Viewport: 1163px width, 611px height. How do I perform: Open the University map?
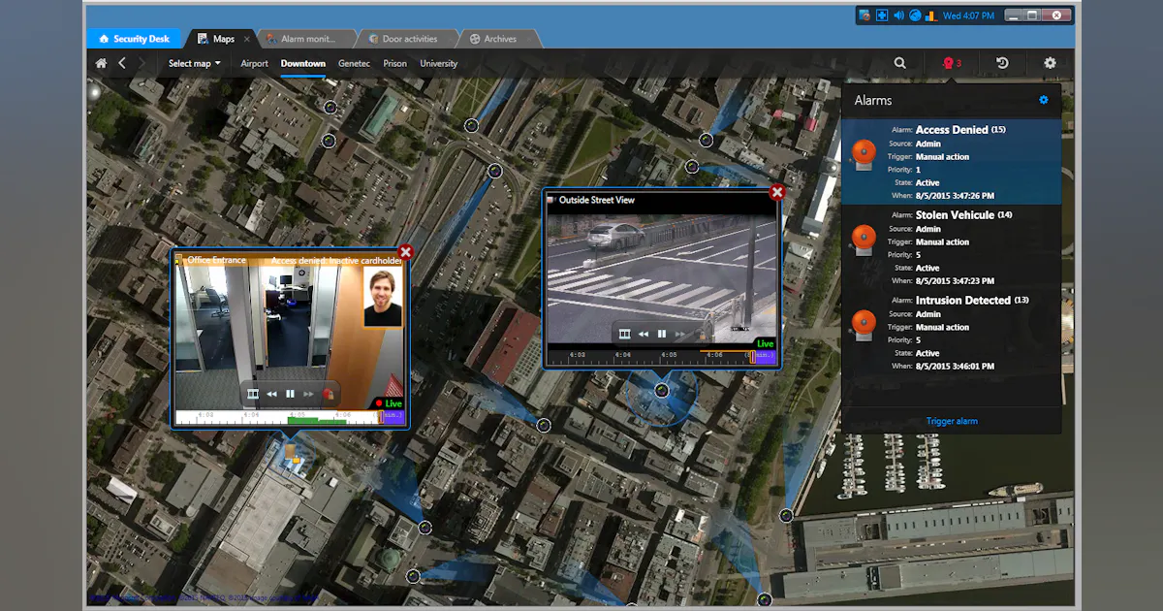coord(438,63)
